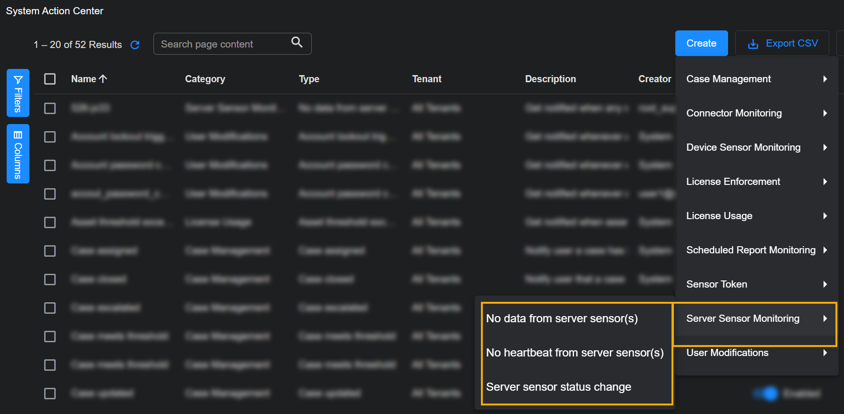This screenshot has width=844, height=414.
Task: Click the Create button
Action: coord(701,43)
